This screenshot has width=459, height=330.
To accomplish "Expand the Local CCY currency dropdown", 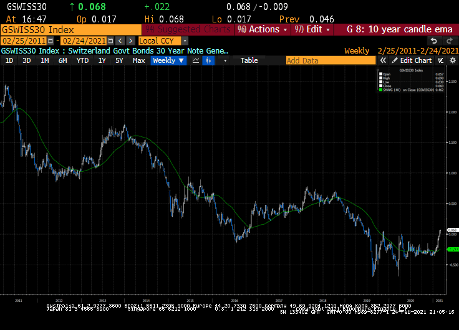I will (185, 40).
